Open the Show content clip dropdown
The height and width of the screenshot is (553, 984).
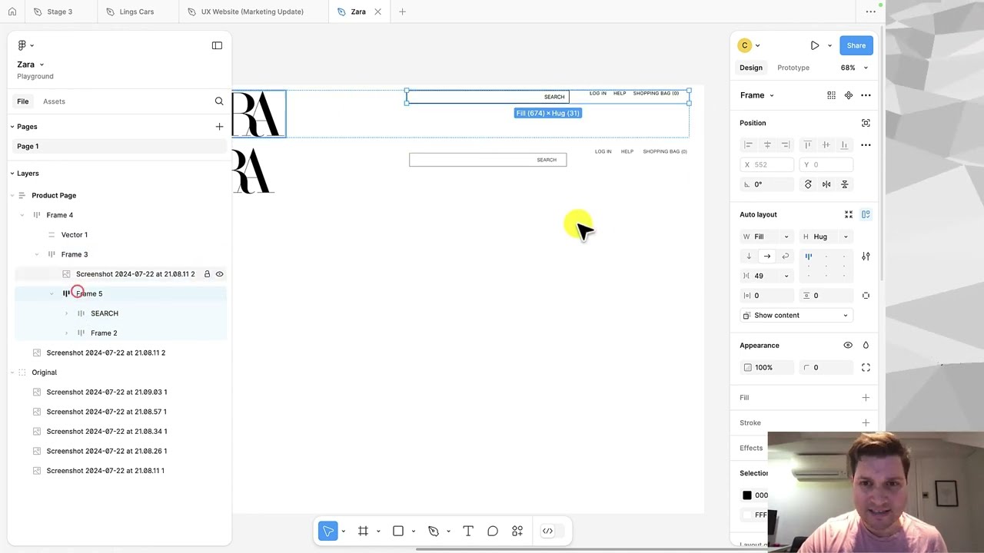pos(796,316)
